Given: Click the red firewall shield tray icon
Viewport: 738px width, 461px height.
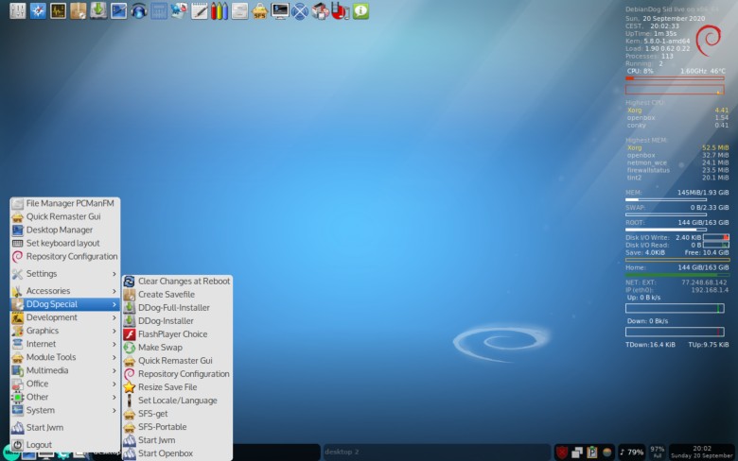Looking at the screenshot, I should point(562,452).
